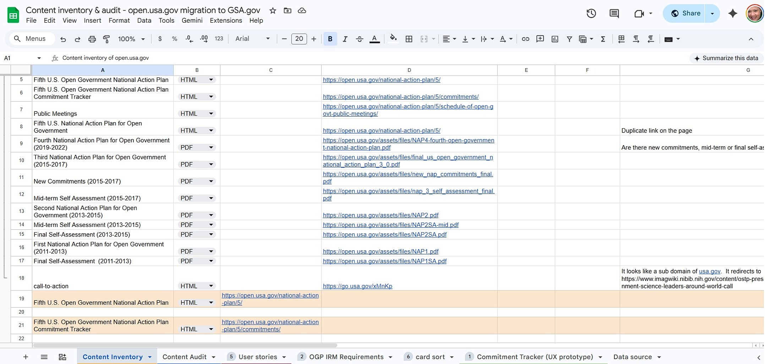Open the NAP2.pdf link
This screenshot has width=765, height=364.
pos(381,215)
